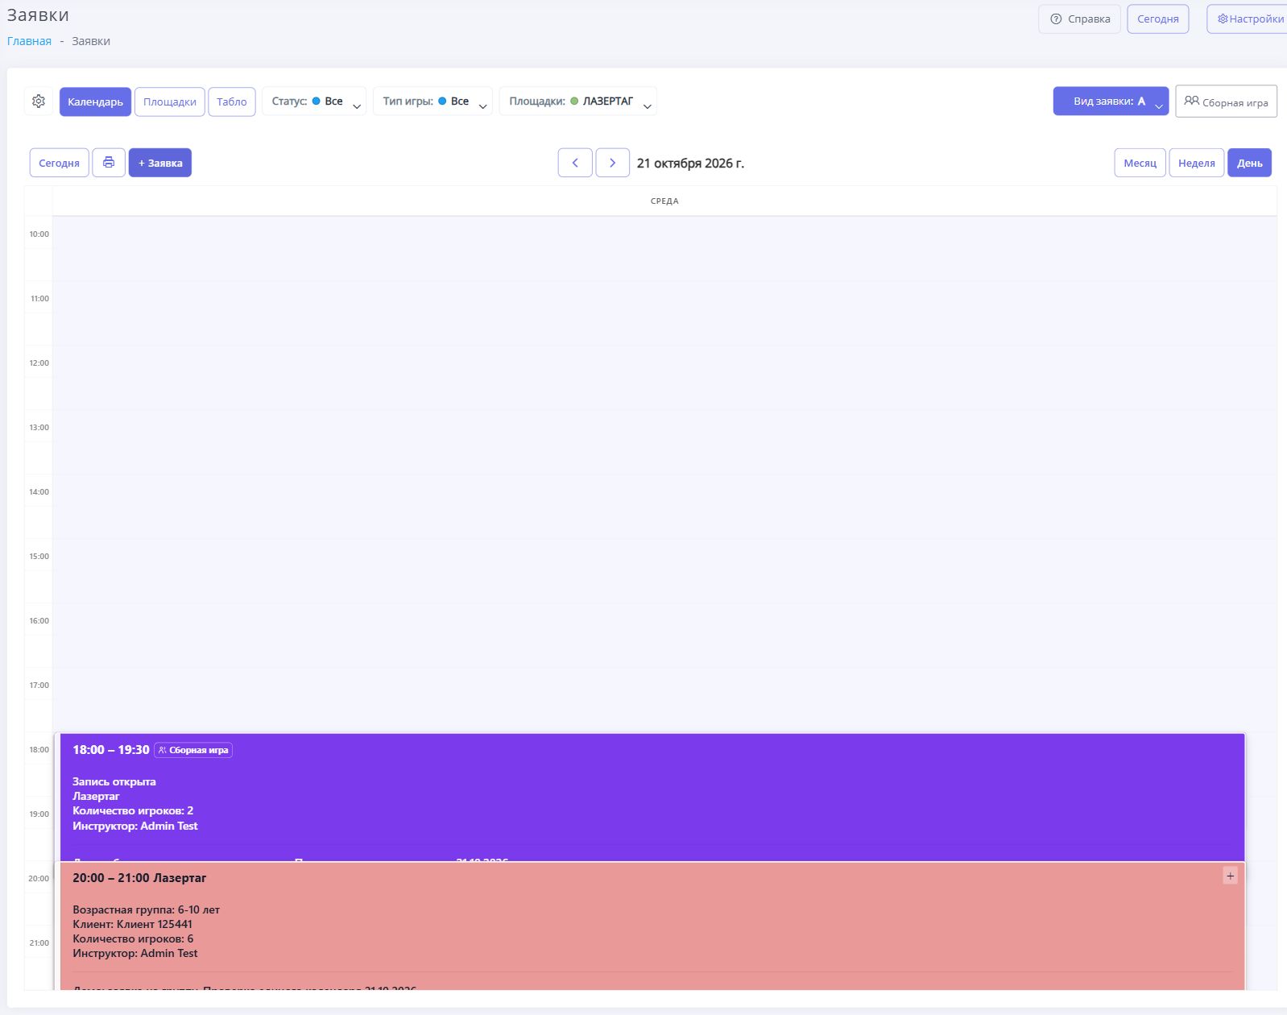The width and height of the screenshot is (1287, 1015).
Task: Click Количество игроков: 2 text
Action: [133, 810]
